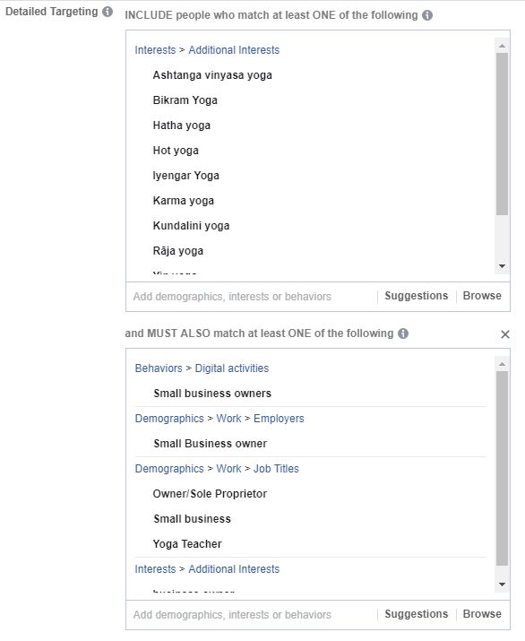The image size is (525, 641).
Task: Click the first list scrollbar thumb
Action: tap(502, 134)
